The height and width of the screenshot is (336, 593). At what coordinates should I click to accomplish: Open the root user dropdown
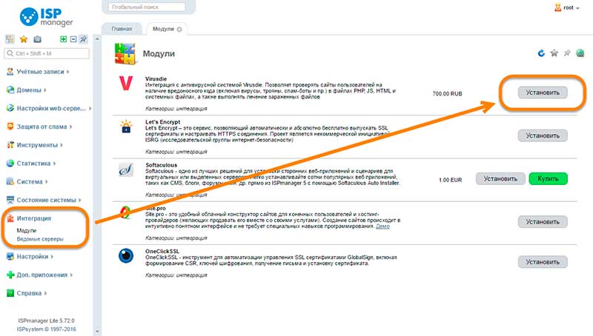coord(567,7)
